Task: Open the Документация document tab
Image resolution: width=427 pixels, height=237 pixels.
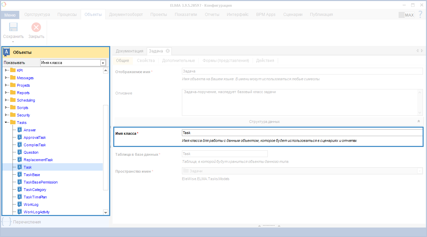Action: (129, 51)
